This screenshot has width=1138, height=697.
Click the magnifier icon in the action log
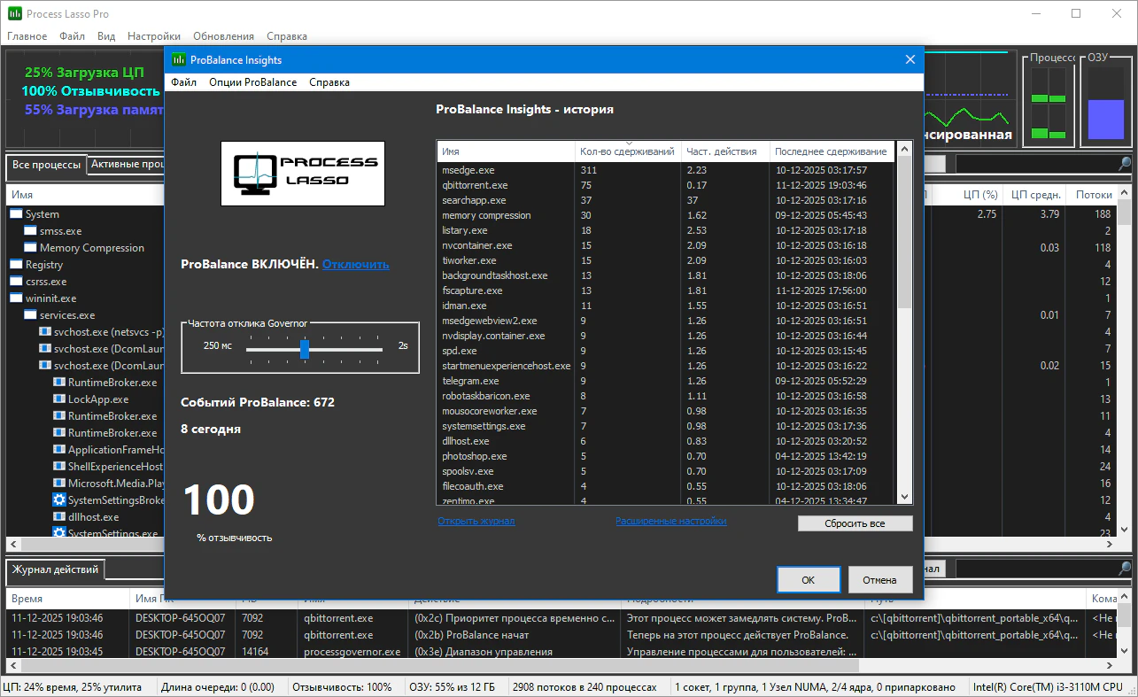[1124, 569]
